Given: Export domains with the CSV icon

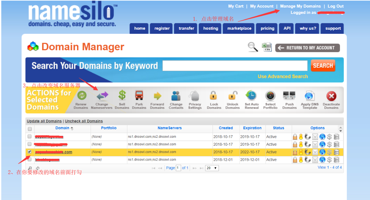Looking at the screenshot, I should [267, 47].
